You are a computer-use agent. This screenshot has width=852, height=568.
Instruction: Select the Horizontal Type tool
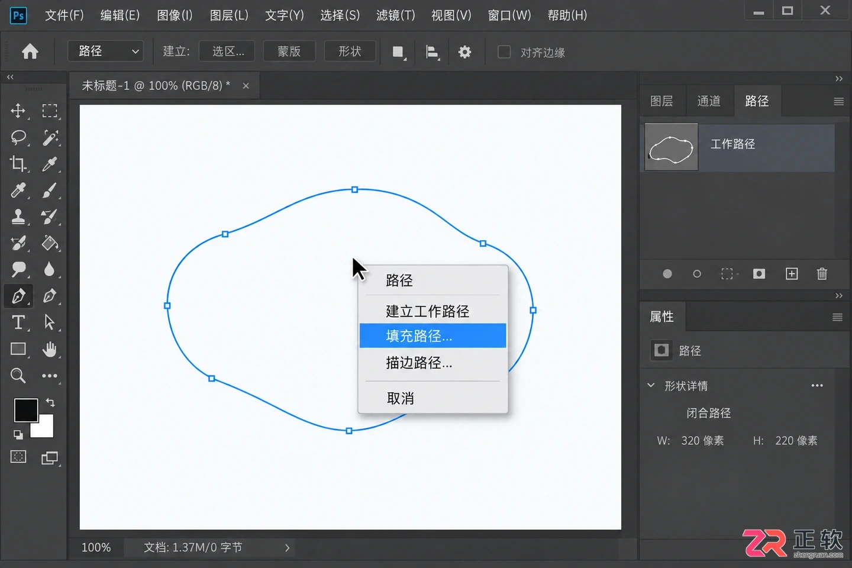18,322
